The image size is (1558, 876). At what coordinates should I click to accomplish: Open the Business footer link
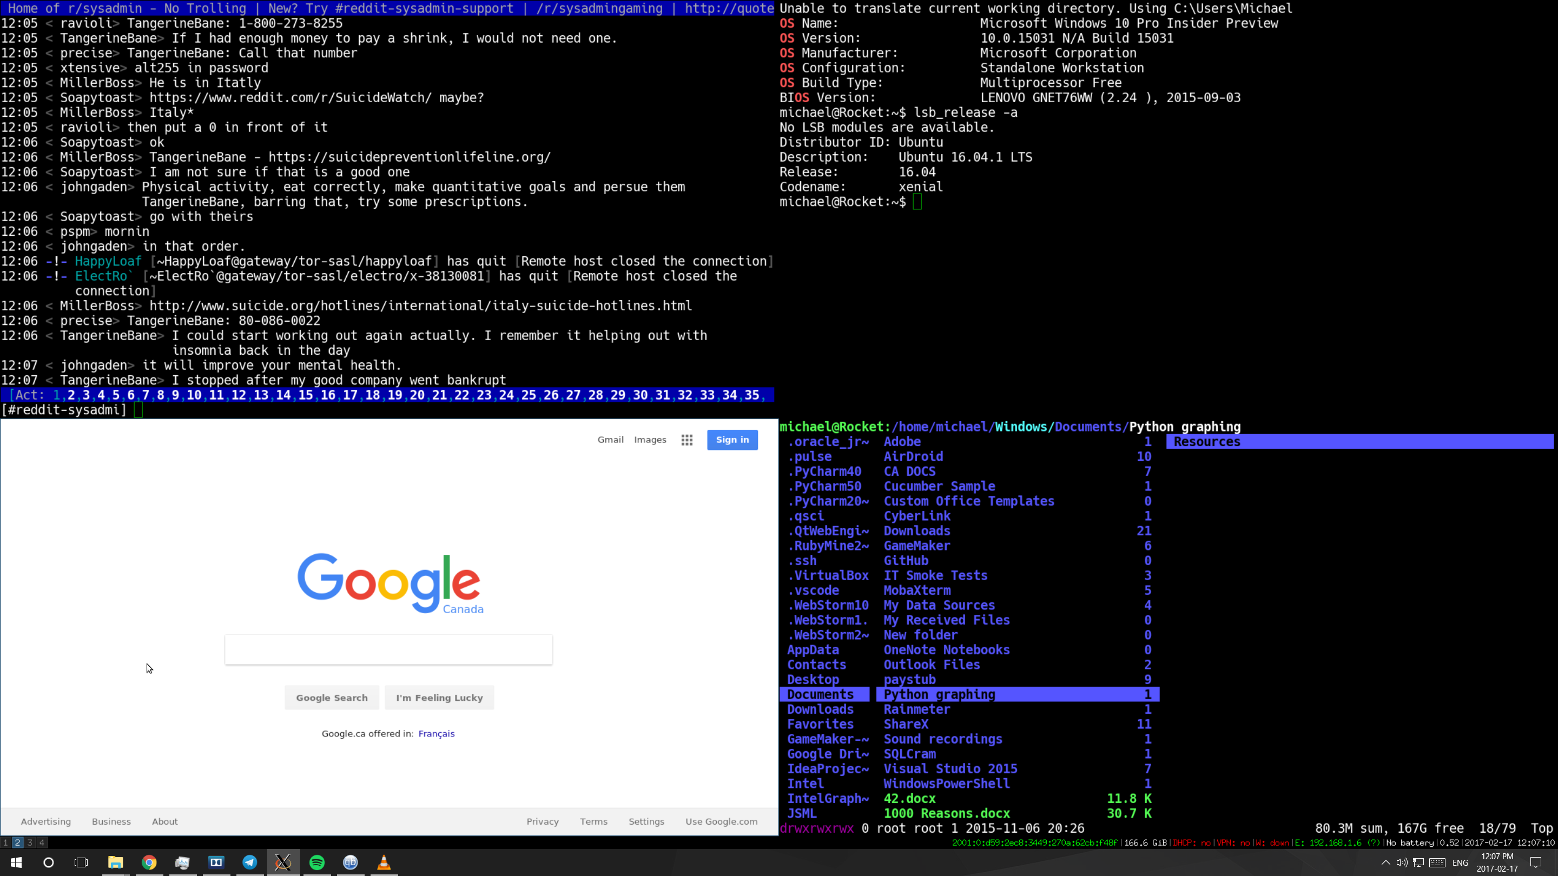pyautogui.click(x=111, y=821)
